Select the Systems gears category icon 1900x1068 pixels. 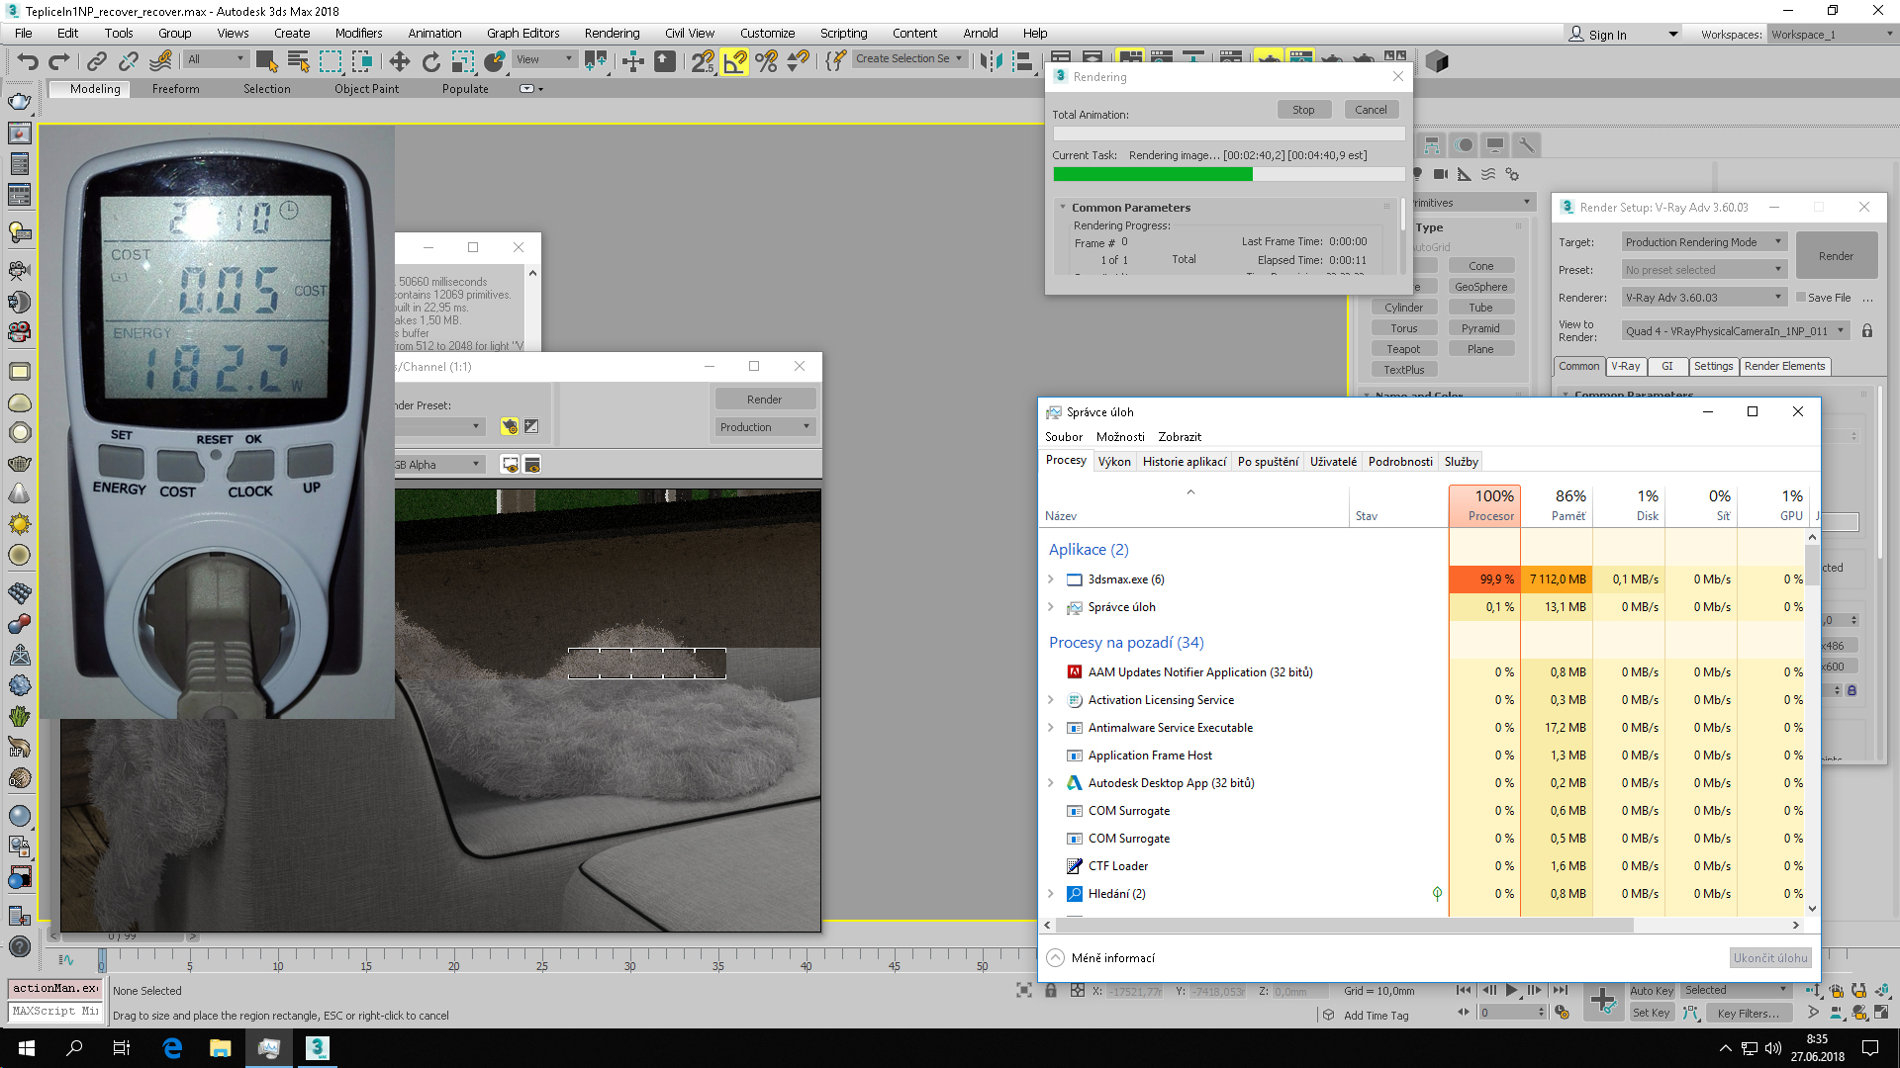(1512, 174)
